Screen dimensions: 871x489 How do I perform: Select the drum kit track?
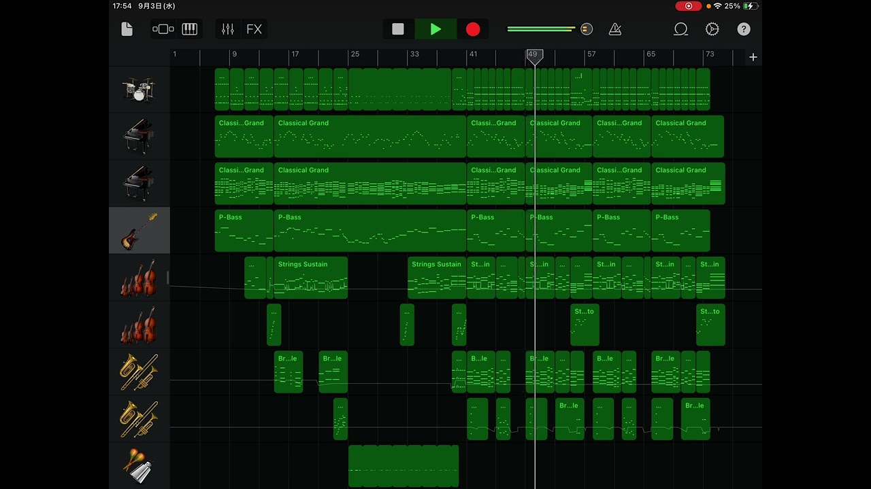139,89
